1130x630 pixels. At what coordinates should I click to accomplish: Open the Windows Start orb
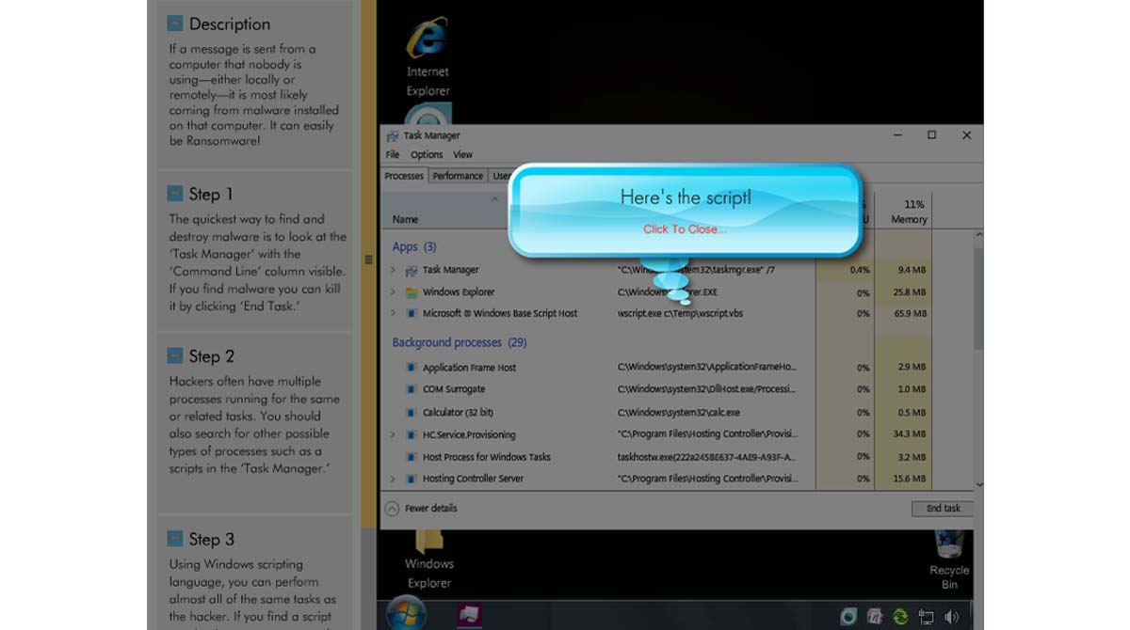[x=407, y=615]
